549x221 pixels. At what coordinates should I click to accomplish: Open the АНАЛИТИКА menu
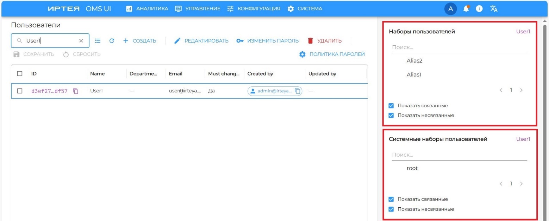147,8
